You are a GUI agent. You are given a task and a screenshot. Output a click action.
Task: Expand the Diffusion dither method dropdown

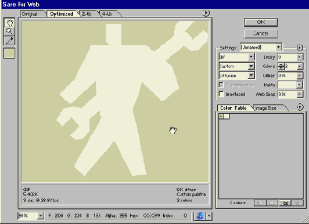pyautogui.click(x=237, y=75)
